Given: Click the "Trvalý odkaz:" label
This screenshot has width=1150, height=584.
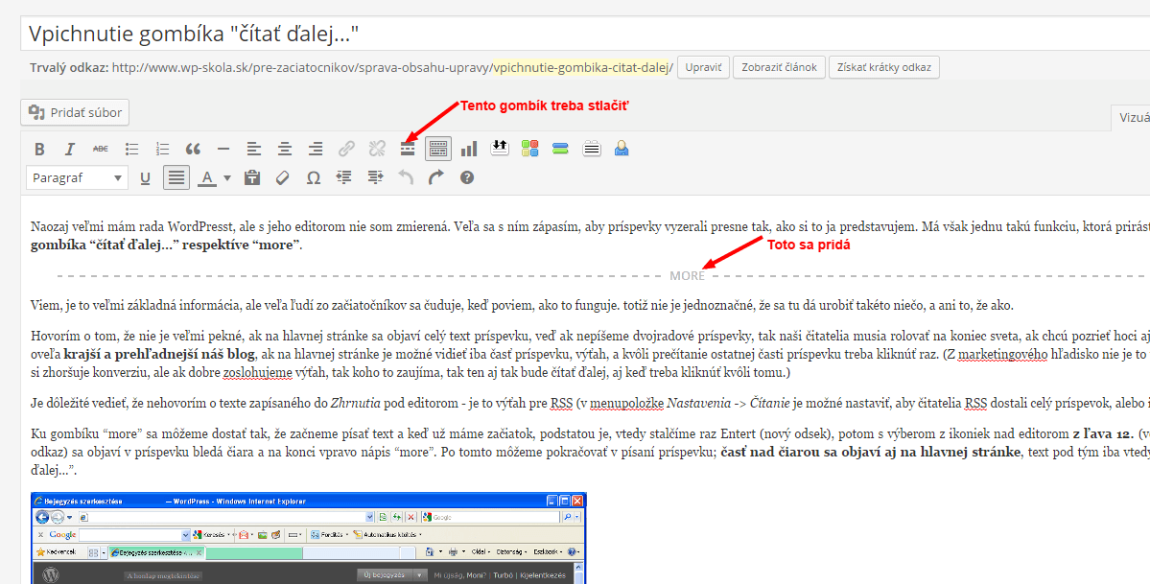Looking at the screenshot, I should click(x=69, y=67).
